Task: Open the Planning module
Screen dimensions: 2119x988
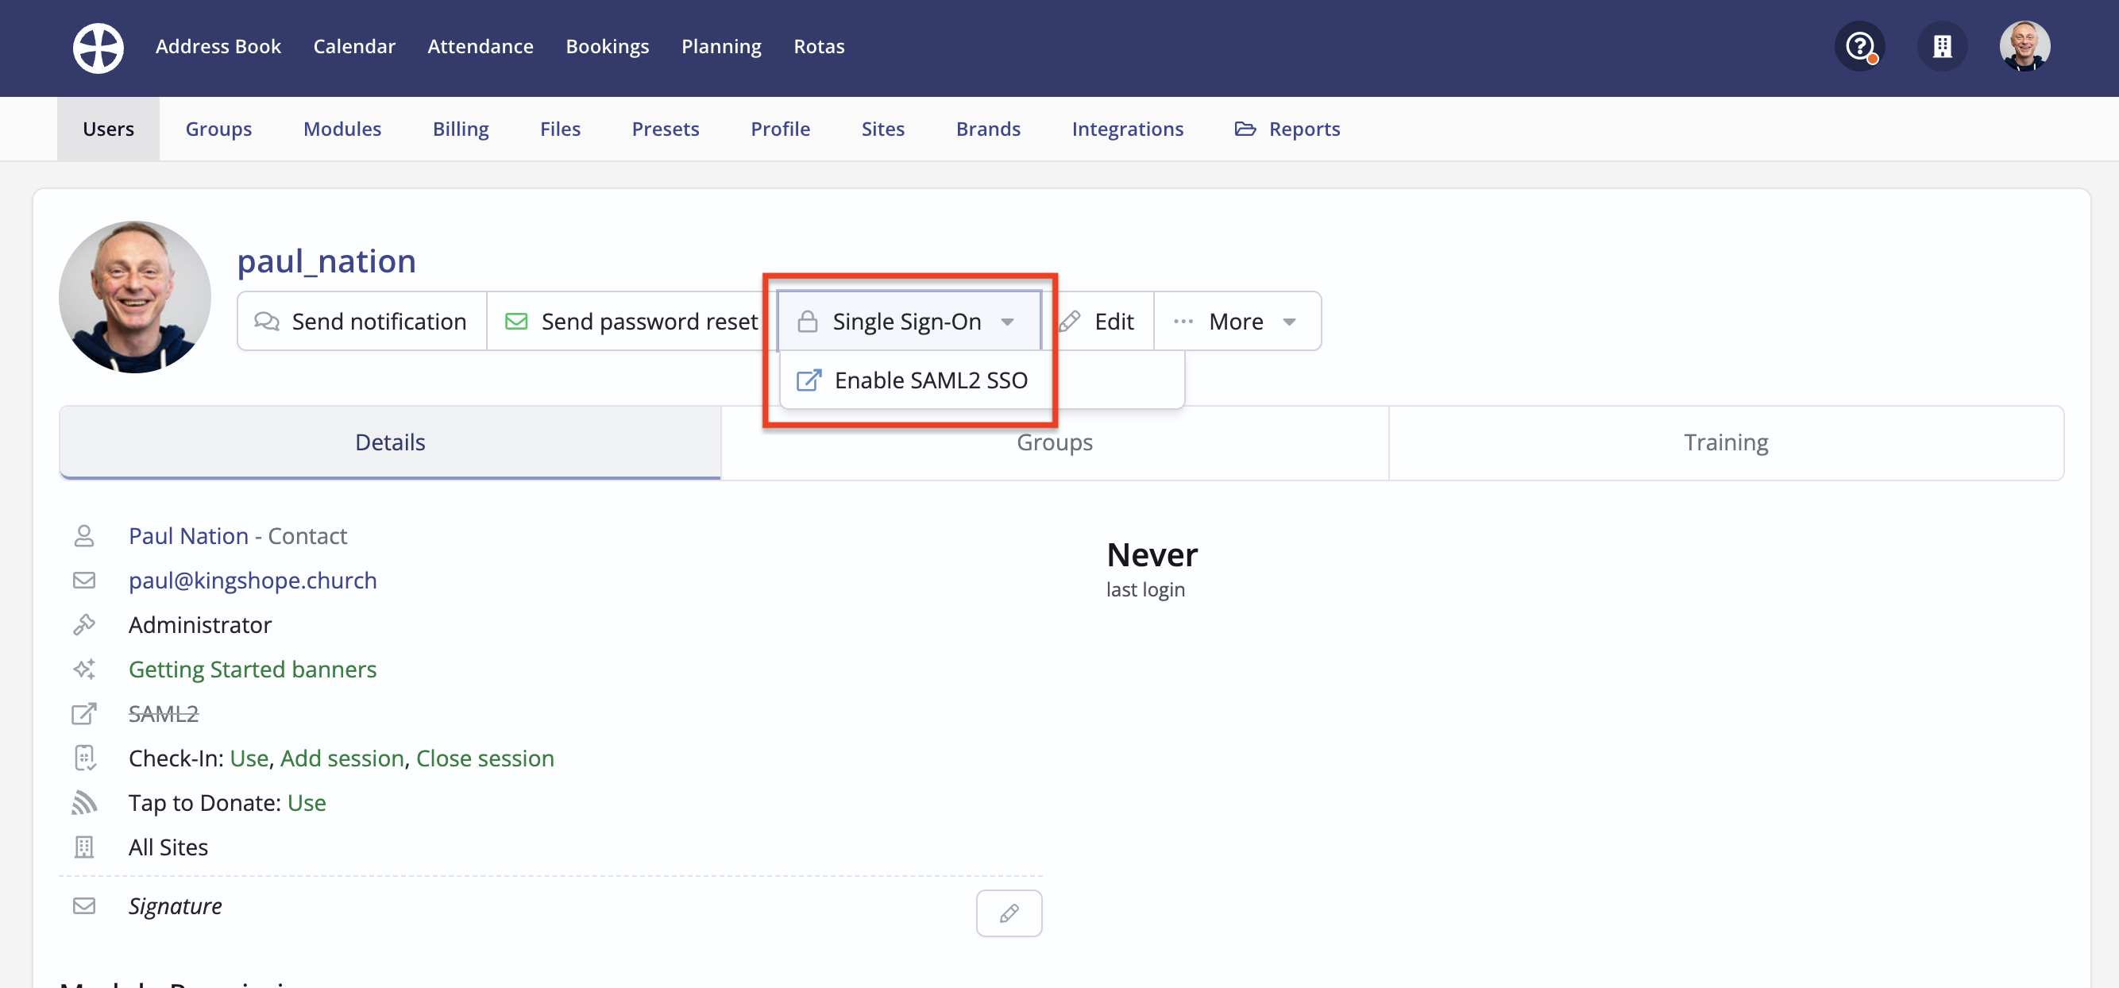Action: (x=721, y=46)
